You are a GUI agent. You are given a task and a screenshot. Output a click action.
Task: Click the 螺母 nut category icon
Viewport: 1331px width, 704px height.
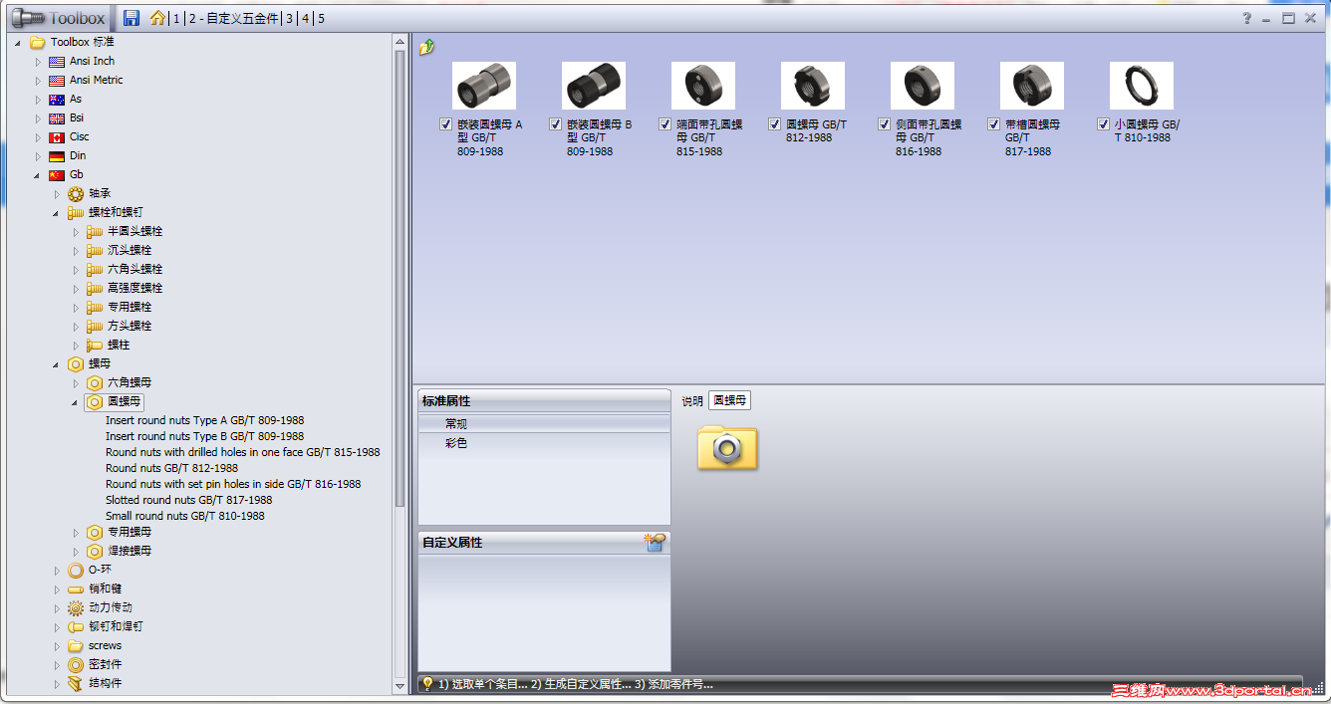76,363
